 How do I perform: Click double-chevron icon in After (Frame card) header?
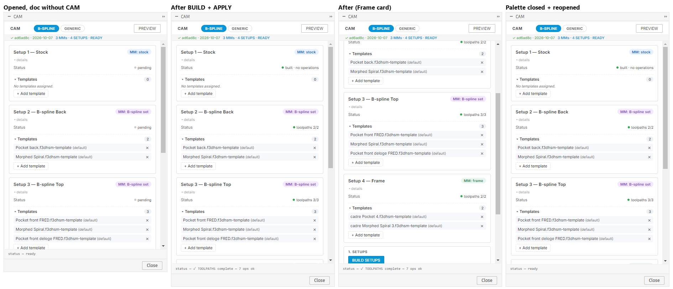(498, 17)
